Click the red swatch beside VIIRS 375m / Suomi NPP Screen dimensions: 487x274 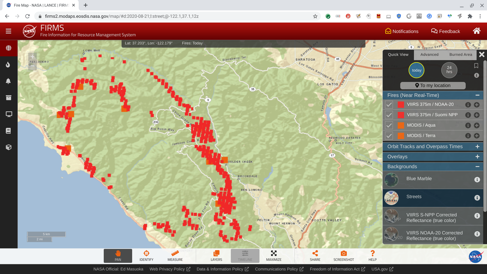coord(401,115)
